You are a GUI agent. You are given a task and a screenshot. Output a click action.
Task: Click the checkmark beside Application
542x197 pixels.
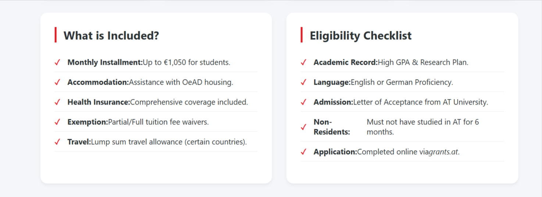pos(303,152)
